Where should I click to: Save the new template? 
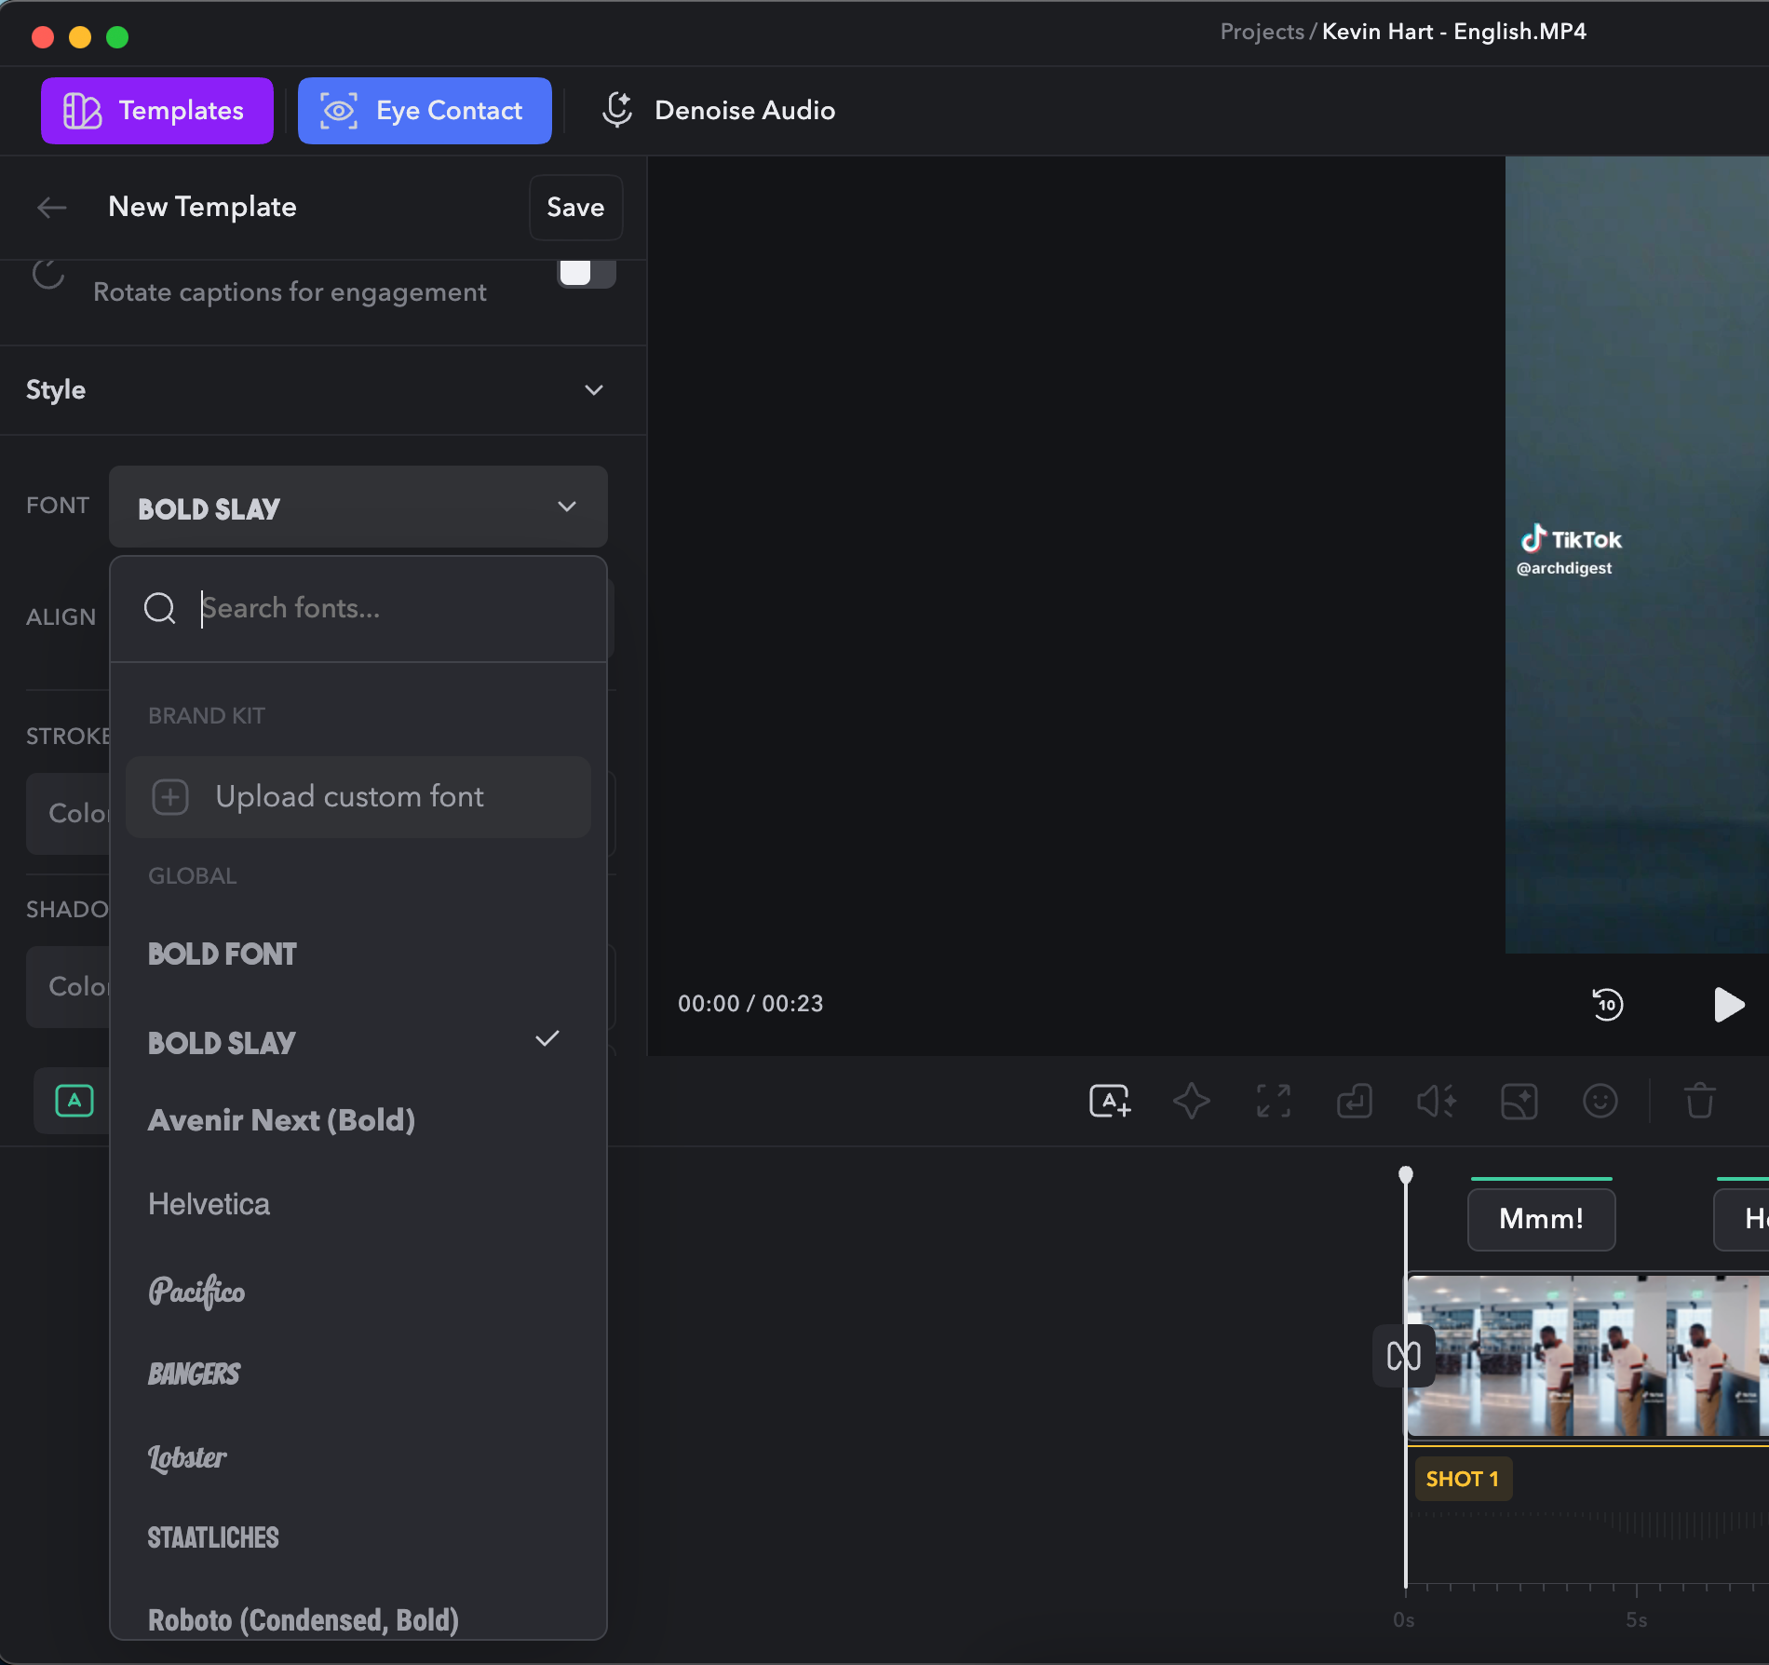point(575,208)
